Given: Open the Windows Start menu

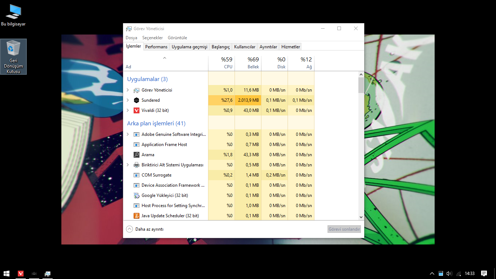Looking at the screenshot, I should click(x=7, y=274).
